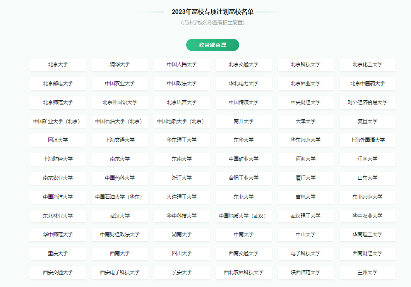Viewport: 411px width, 287px height.
Task: Open 武汉大学 card
Action: [120, 216]
